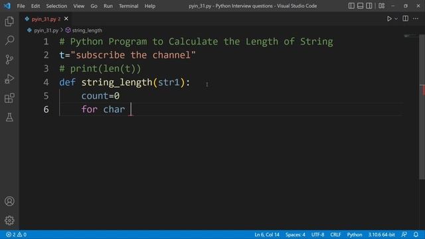This screenshot has width=425, height=239.
Task: Click line number 4 in gutter
Action: click(46, 82)
